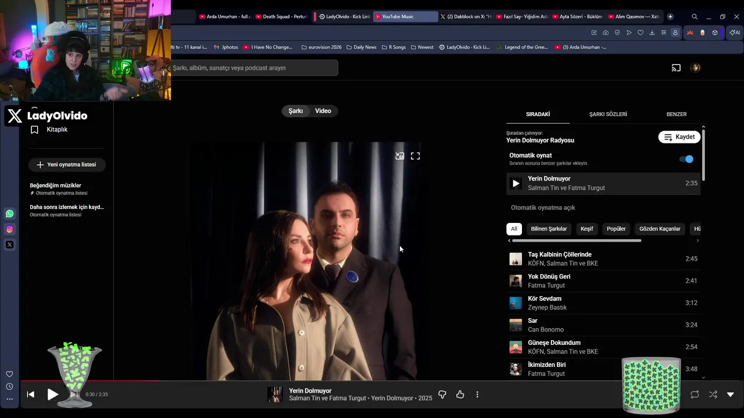Select the All filter chip
The height and width of the screenshot is (418, 744).
point(514,229)
